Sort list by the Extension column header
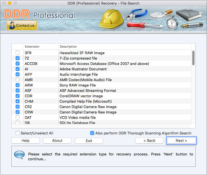This screenshot has width=207, height=175. pyautogui.click(x=32, y=47)
